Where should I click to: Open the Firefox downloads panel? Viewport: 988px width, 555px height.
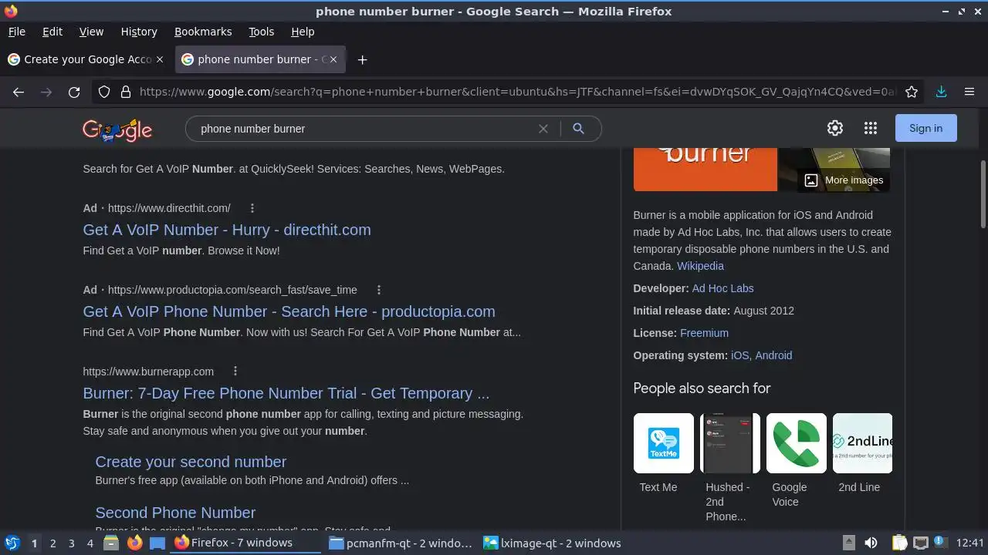pyautogui.click(x=941, y=92)
